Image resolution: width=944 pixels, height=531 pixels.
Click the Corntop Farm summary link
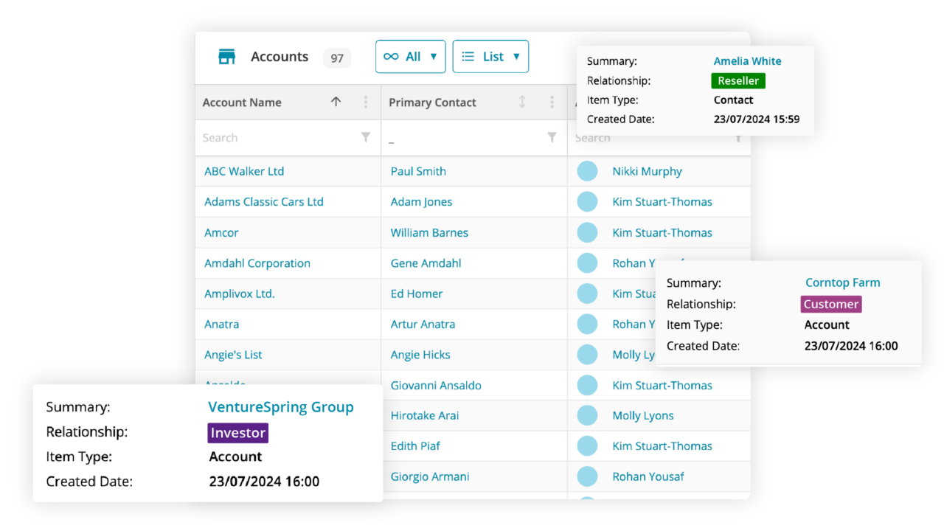(842, 282)
